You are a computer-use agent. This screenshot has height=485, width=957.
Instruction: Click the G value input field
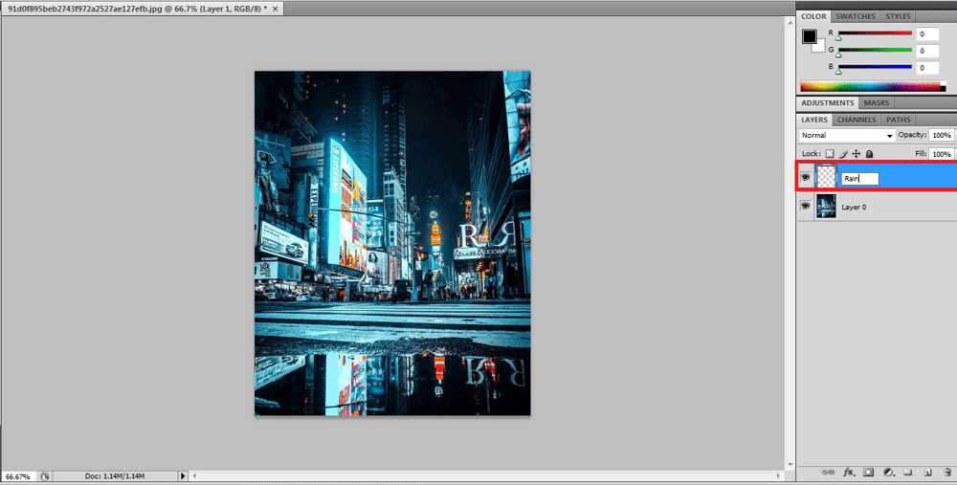pos(927,52)
